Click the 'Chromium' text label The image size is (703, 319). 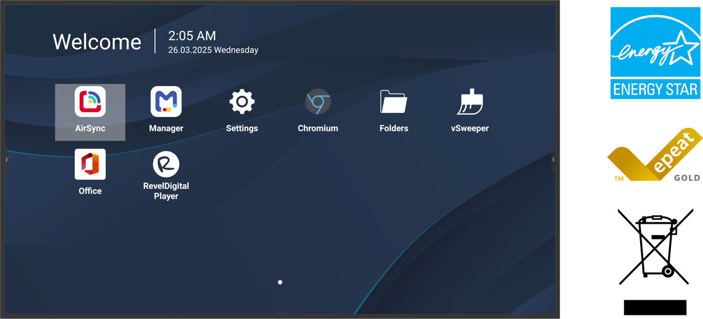coord(317,128)
